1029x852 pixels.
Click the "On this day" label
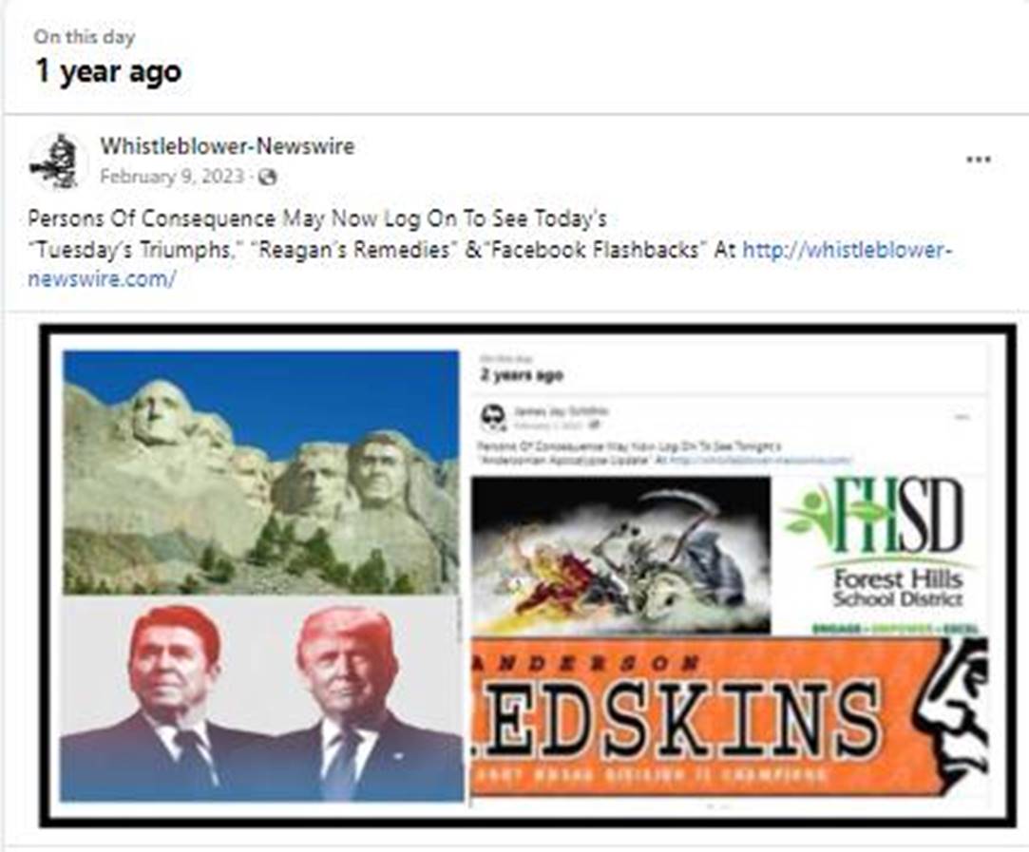[85, 36]
